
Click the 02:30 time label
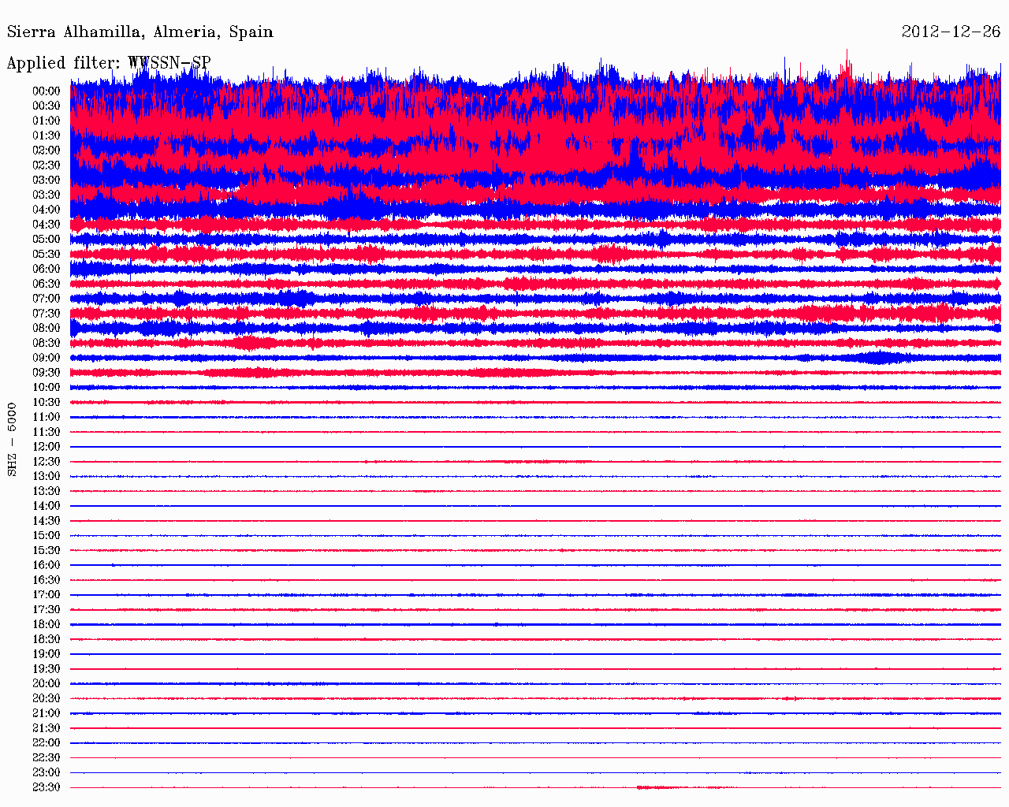(x=47, y=165)
